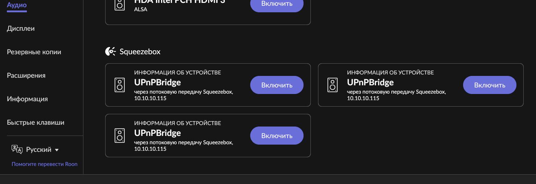Click speaker icon of right-hand UPnPBridge card

click(x=333, y=85)
